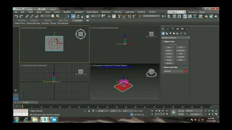Activate the Select and Rotate tool
232x130 pixels.
pos(78,16)
